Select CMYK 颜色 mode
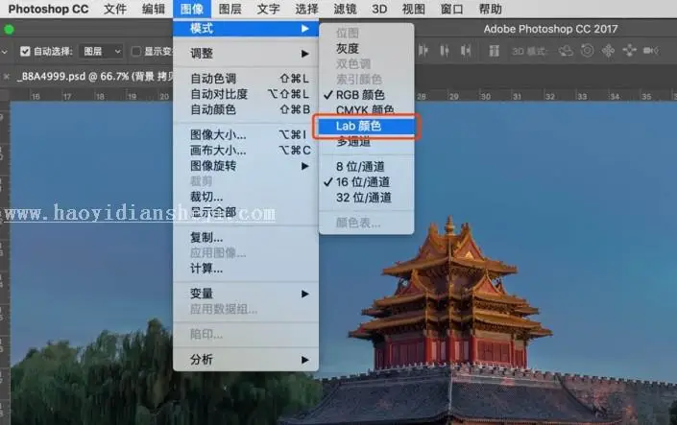 point(366,110)
